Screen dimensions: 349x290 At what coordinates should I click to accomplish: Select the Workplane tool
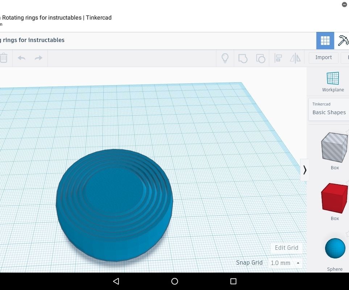click(333, 82)
